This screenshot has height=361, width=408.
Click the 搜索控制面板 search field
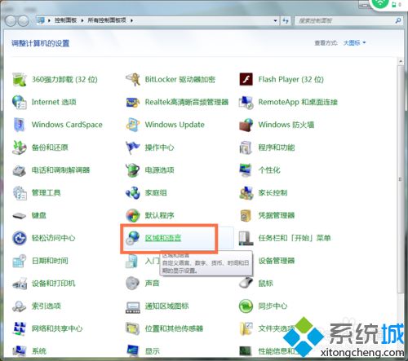345,20
